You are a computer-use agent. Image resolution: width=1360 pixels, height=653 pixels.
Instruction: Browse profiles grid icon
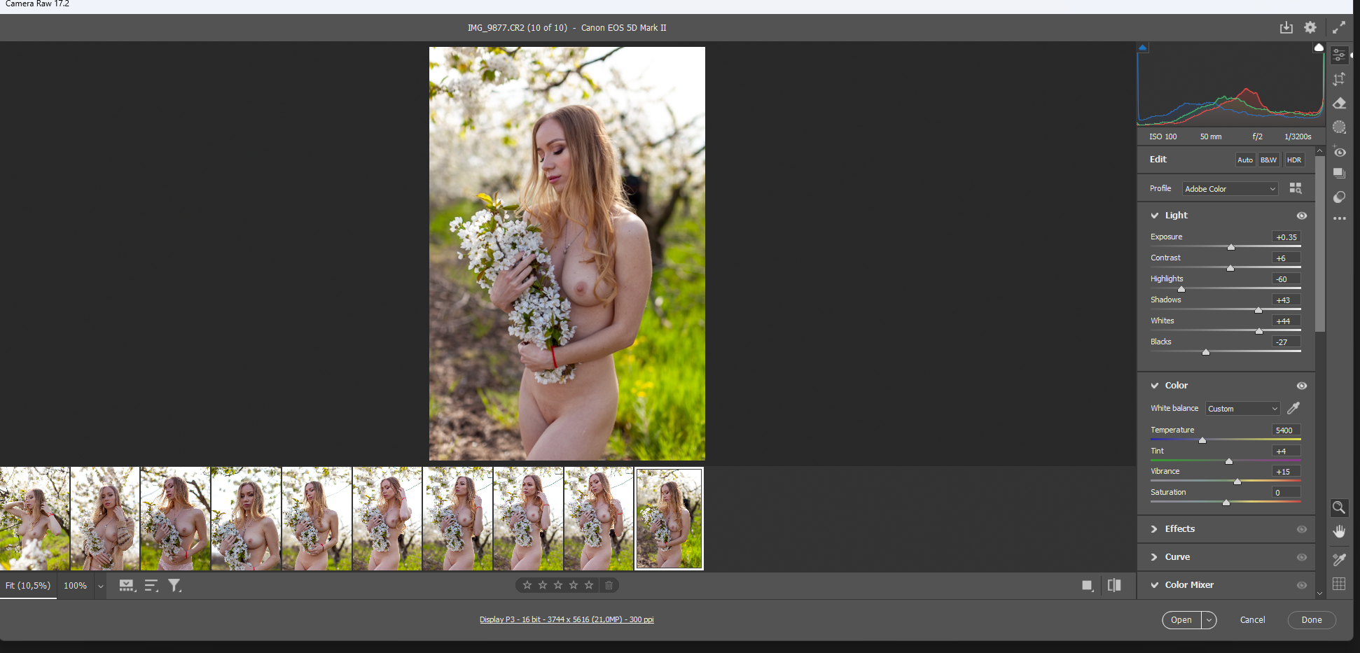point(1296,188)
